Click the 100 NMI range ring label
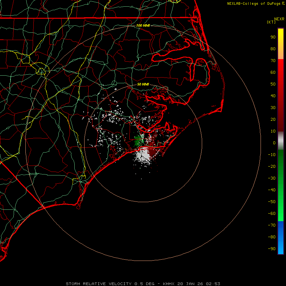 [x=143, y=25]
